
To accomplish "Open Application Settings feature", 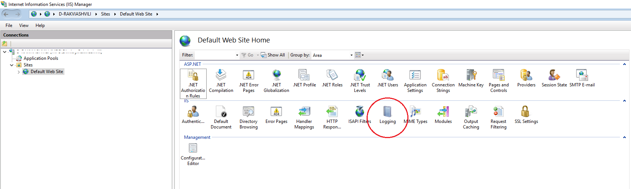I will tap(415, 81).
